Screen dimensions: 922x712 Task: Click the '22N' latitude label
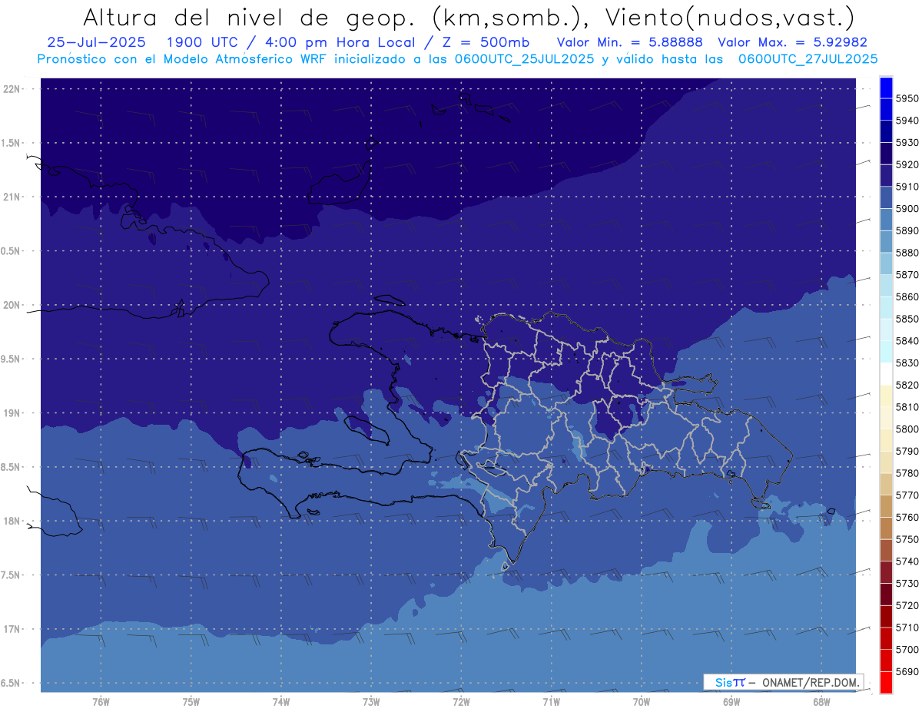point(12,88)
